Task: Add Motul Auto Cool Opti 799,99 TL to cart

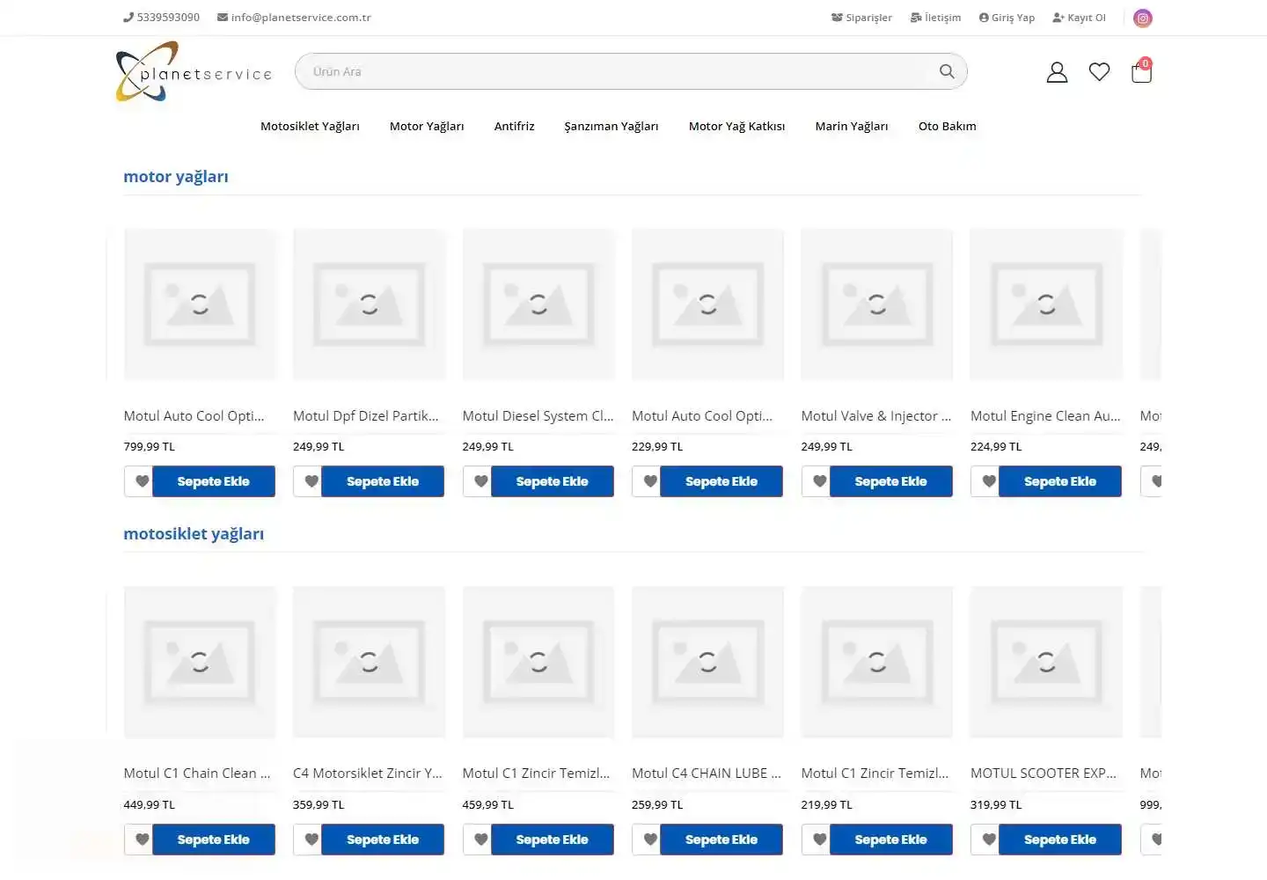Action: (214, 481)
